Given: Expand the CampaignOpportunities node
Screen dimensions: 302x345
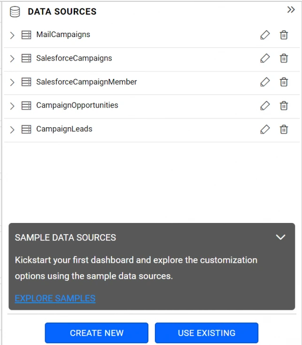Looking at the screenshot, I should pyautogui.click(x=12, y=106).
